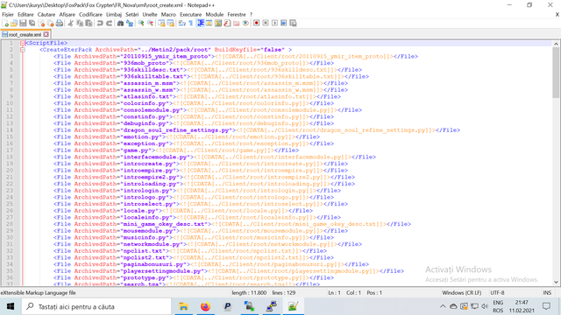Open the Codificare menu
Viewport: 561px width, 315px height.
90,15
